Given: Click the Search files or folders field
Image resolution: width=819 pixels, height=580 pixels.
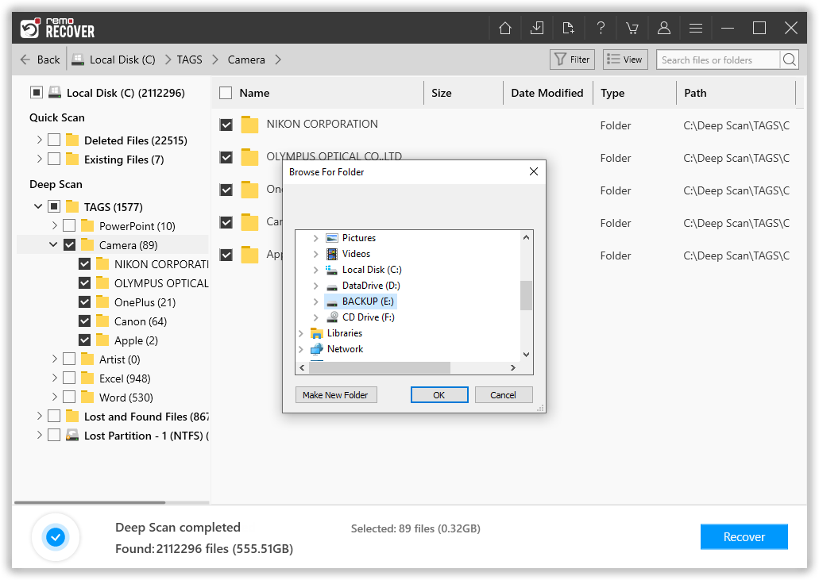Looking at the screenshot, I should (718, 60).
